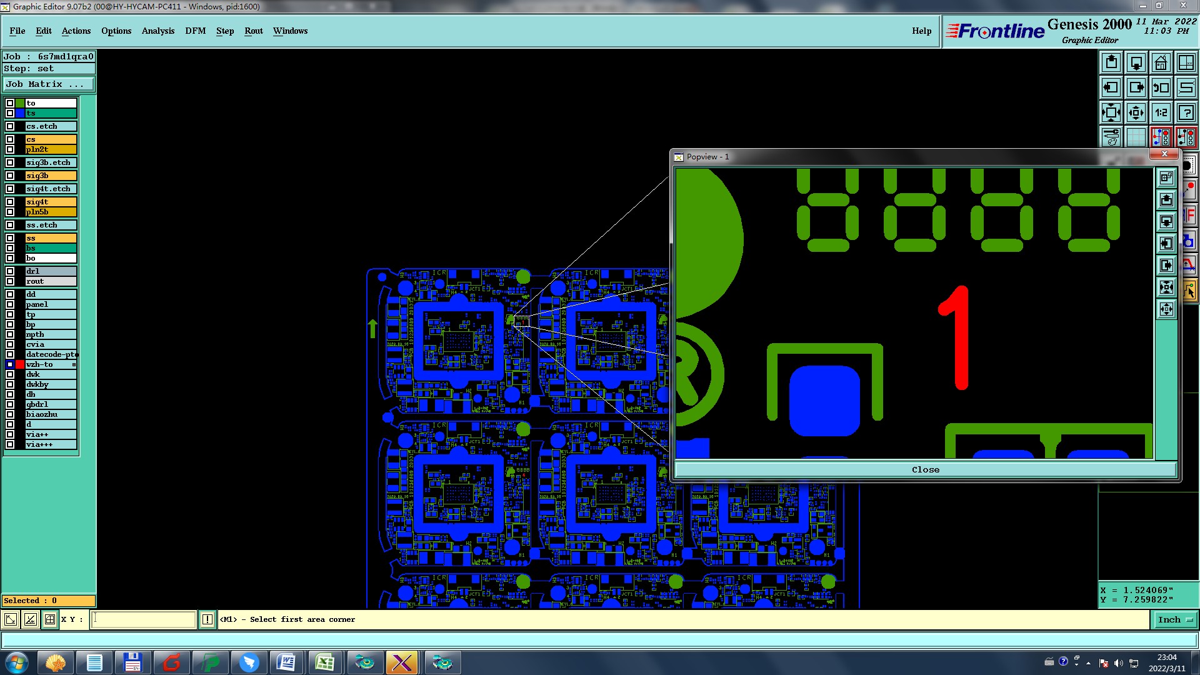Toggle display checkbox for layer 'ts'
Viewport: 1200px width, 675px height.
[10, 113]
